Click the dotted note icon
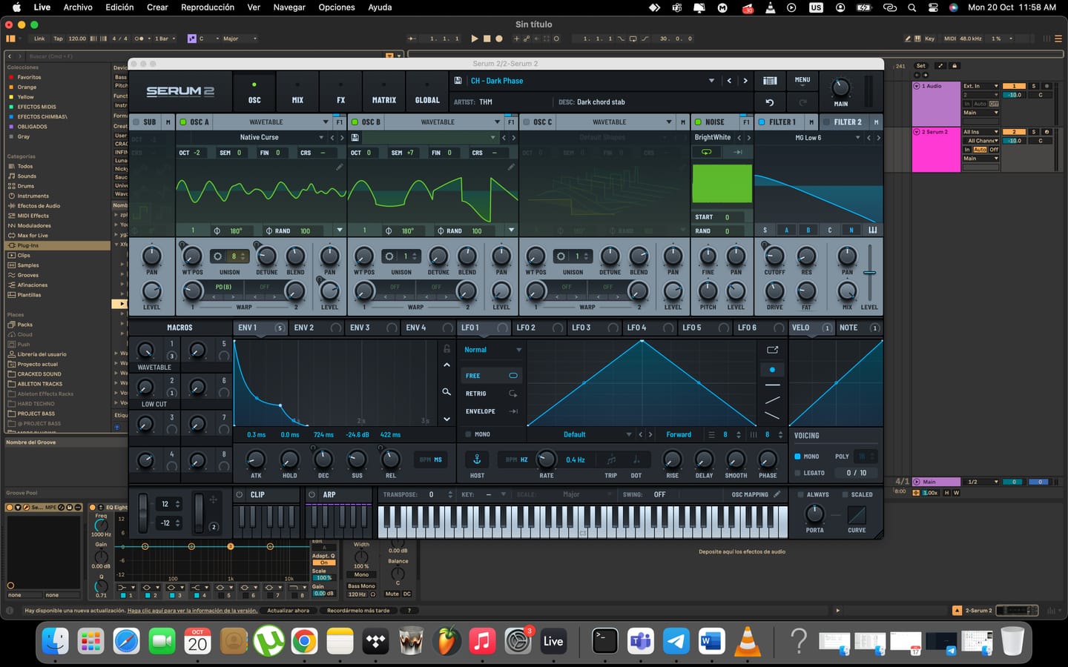Image resolution: width=1068 pixels, height=667 pixels. coord(636,459)
